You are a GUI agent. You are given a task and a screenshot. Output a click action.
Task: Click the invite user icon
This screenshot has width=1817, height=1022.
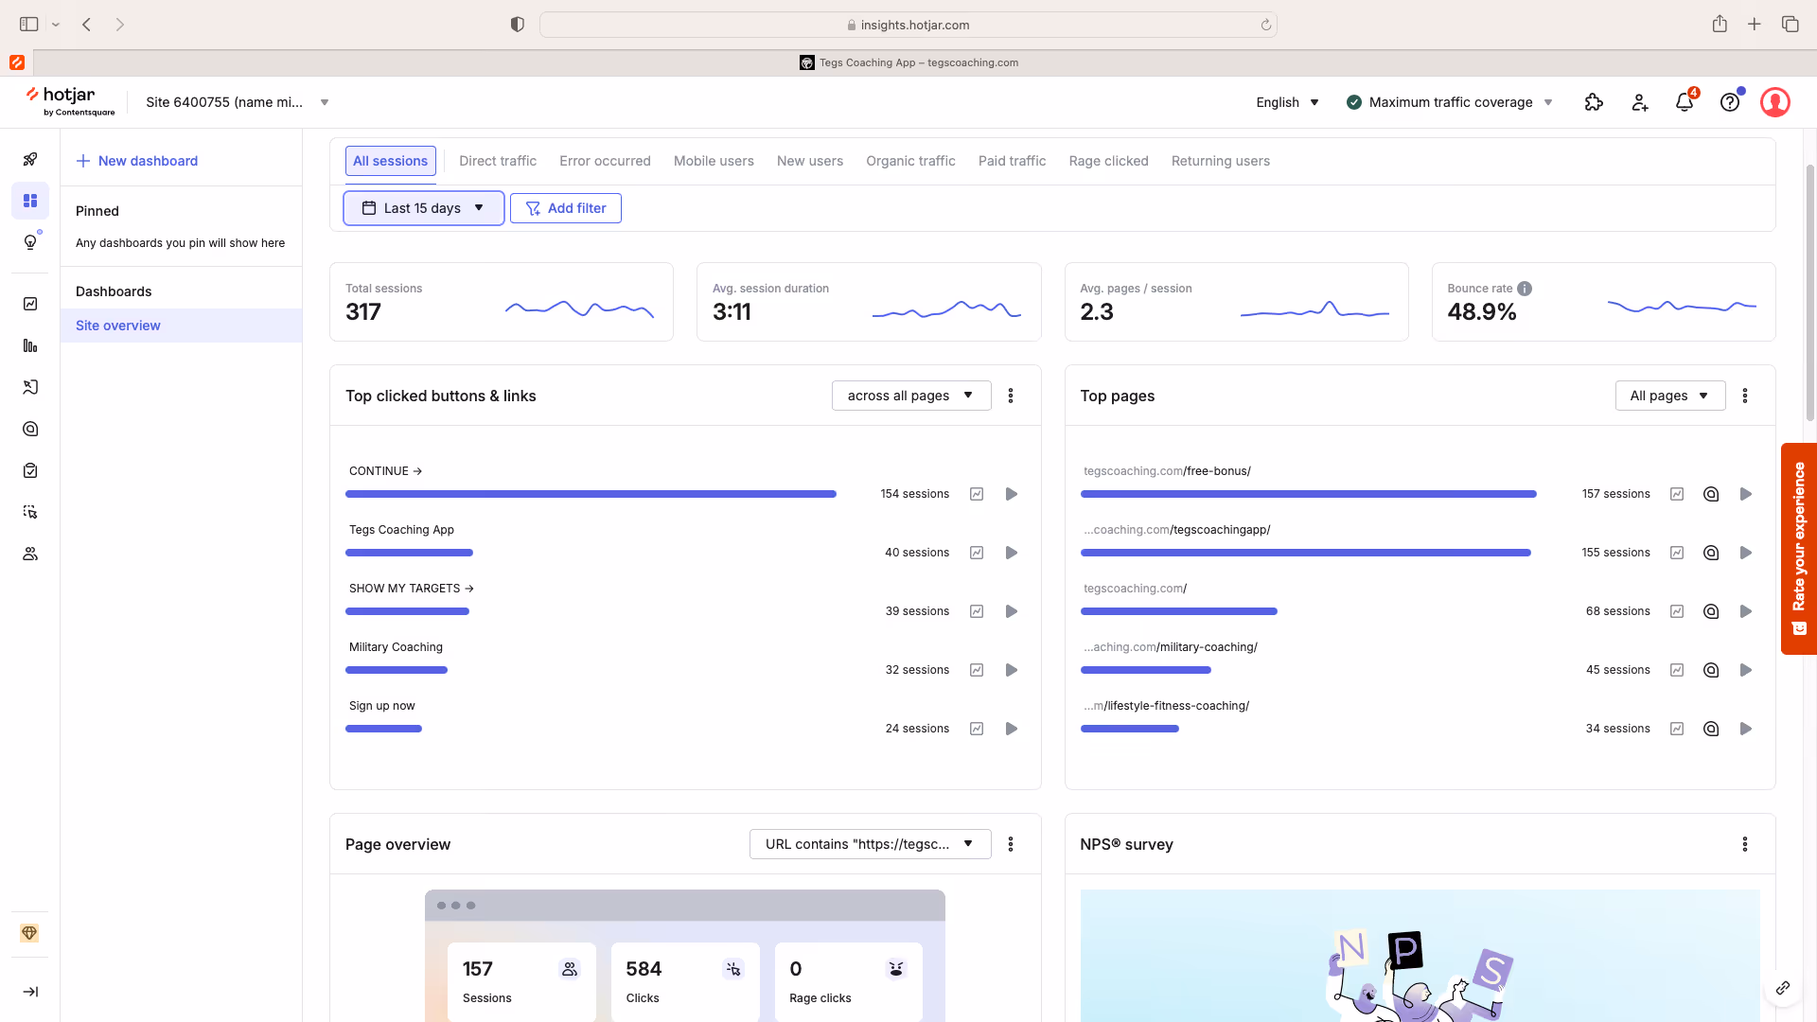tap(1640, 102)
